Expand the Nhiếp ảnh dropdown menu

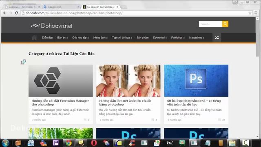point(100,38)
